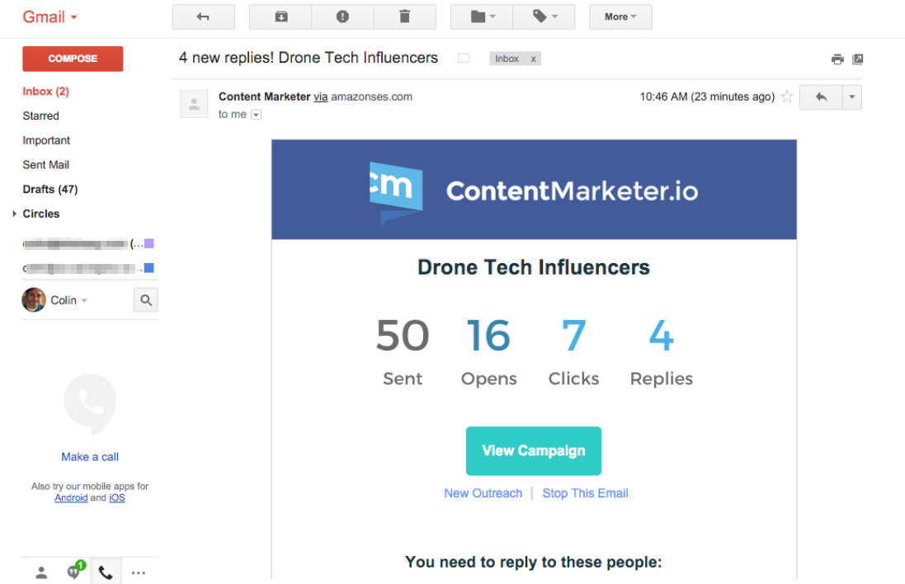
Task: Expand the More actions menu
Action: tap(620, 16)
